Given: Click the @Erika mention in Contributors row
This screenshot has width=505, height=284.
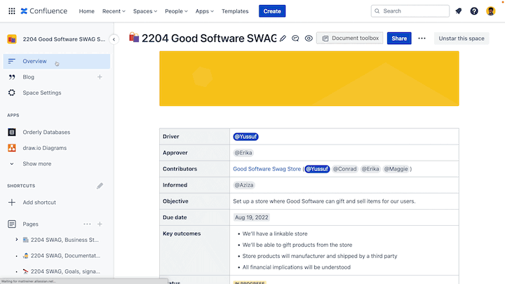Looking at the screenshot, I should pos(370,169).
